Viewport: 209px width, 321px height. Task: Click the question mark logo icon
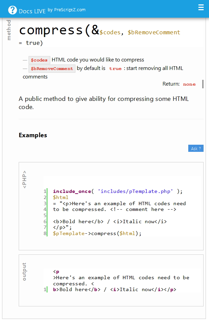pyautogui.click(x=12, y=10)
